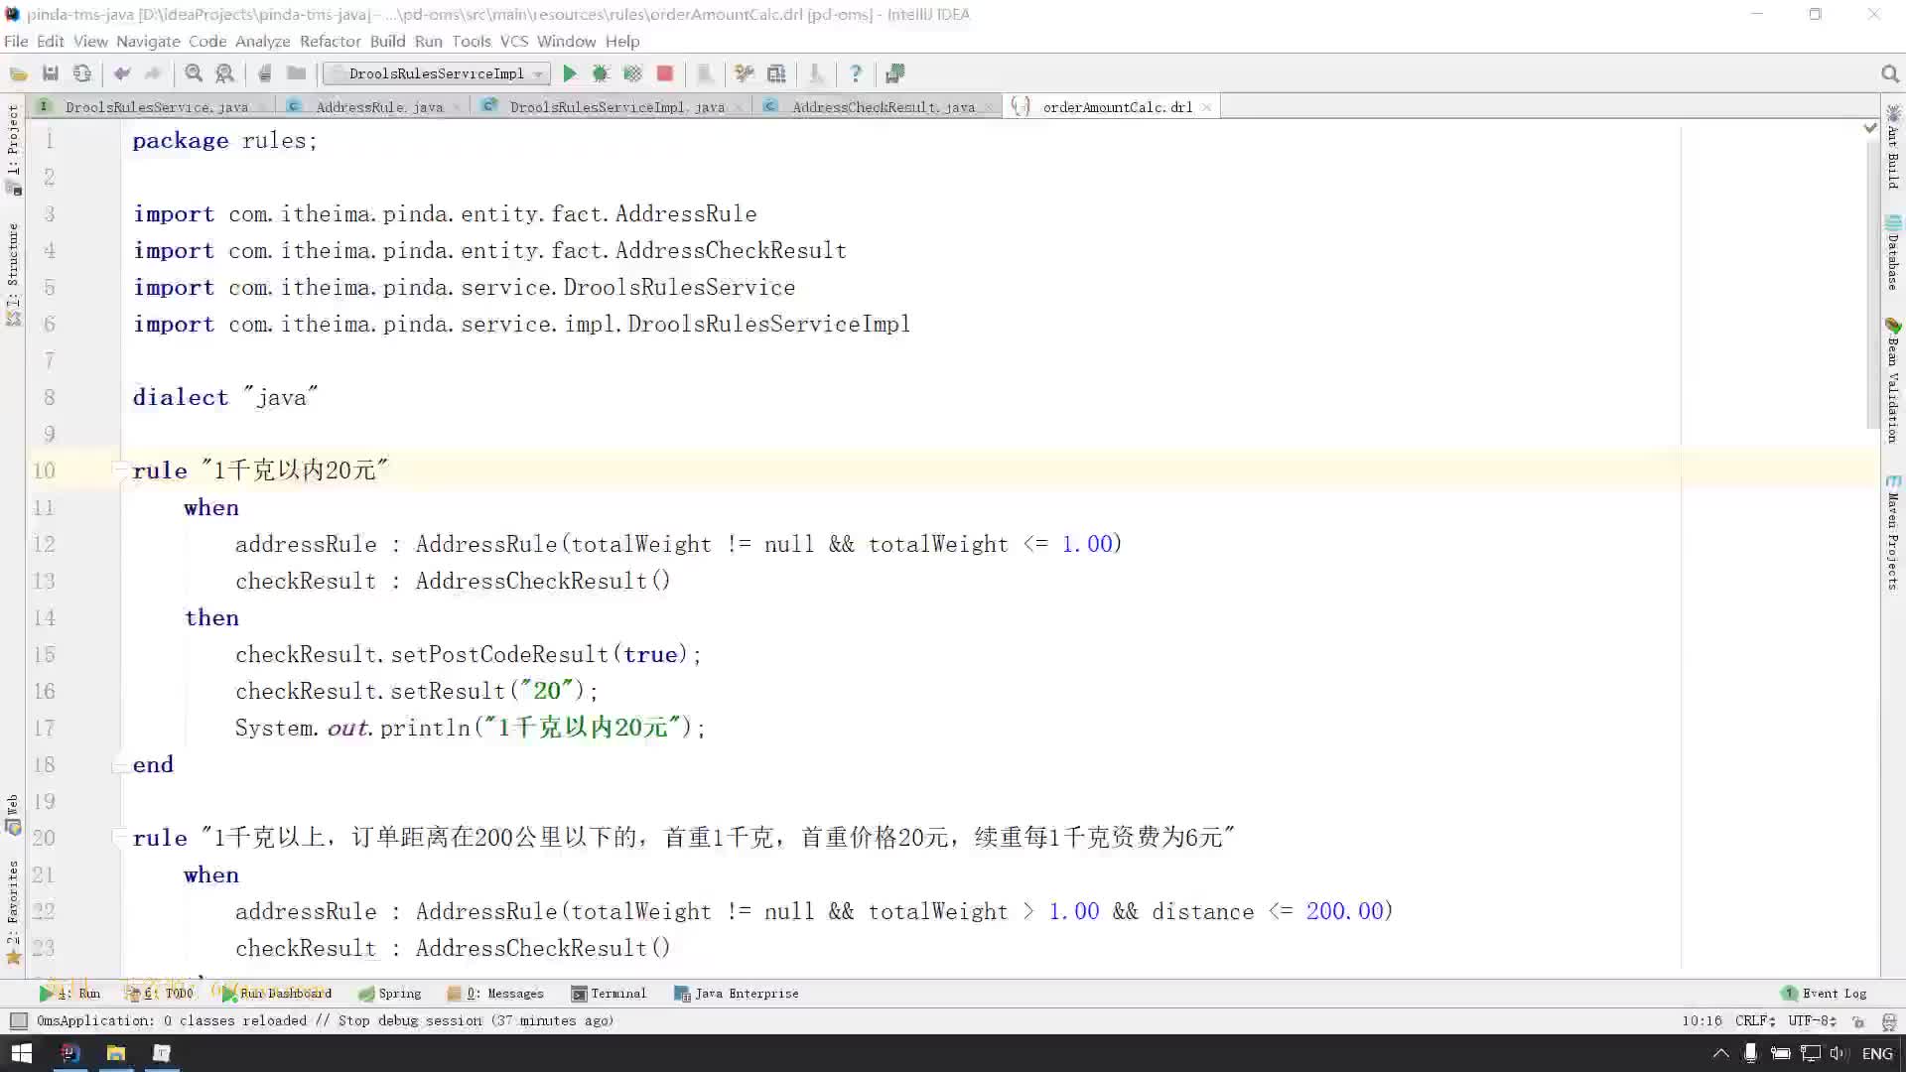This screenshot has height=1072, width=1906.
Task: Close the orderAmountCalc.drl tab
Action: pyautogui.click(x=1207, y=107)
